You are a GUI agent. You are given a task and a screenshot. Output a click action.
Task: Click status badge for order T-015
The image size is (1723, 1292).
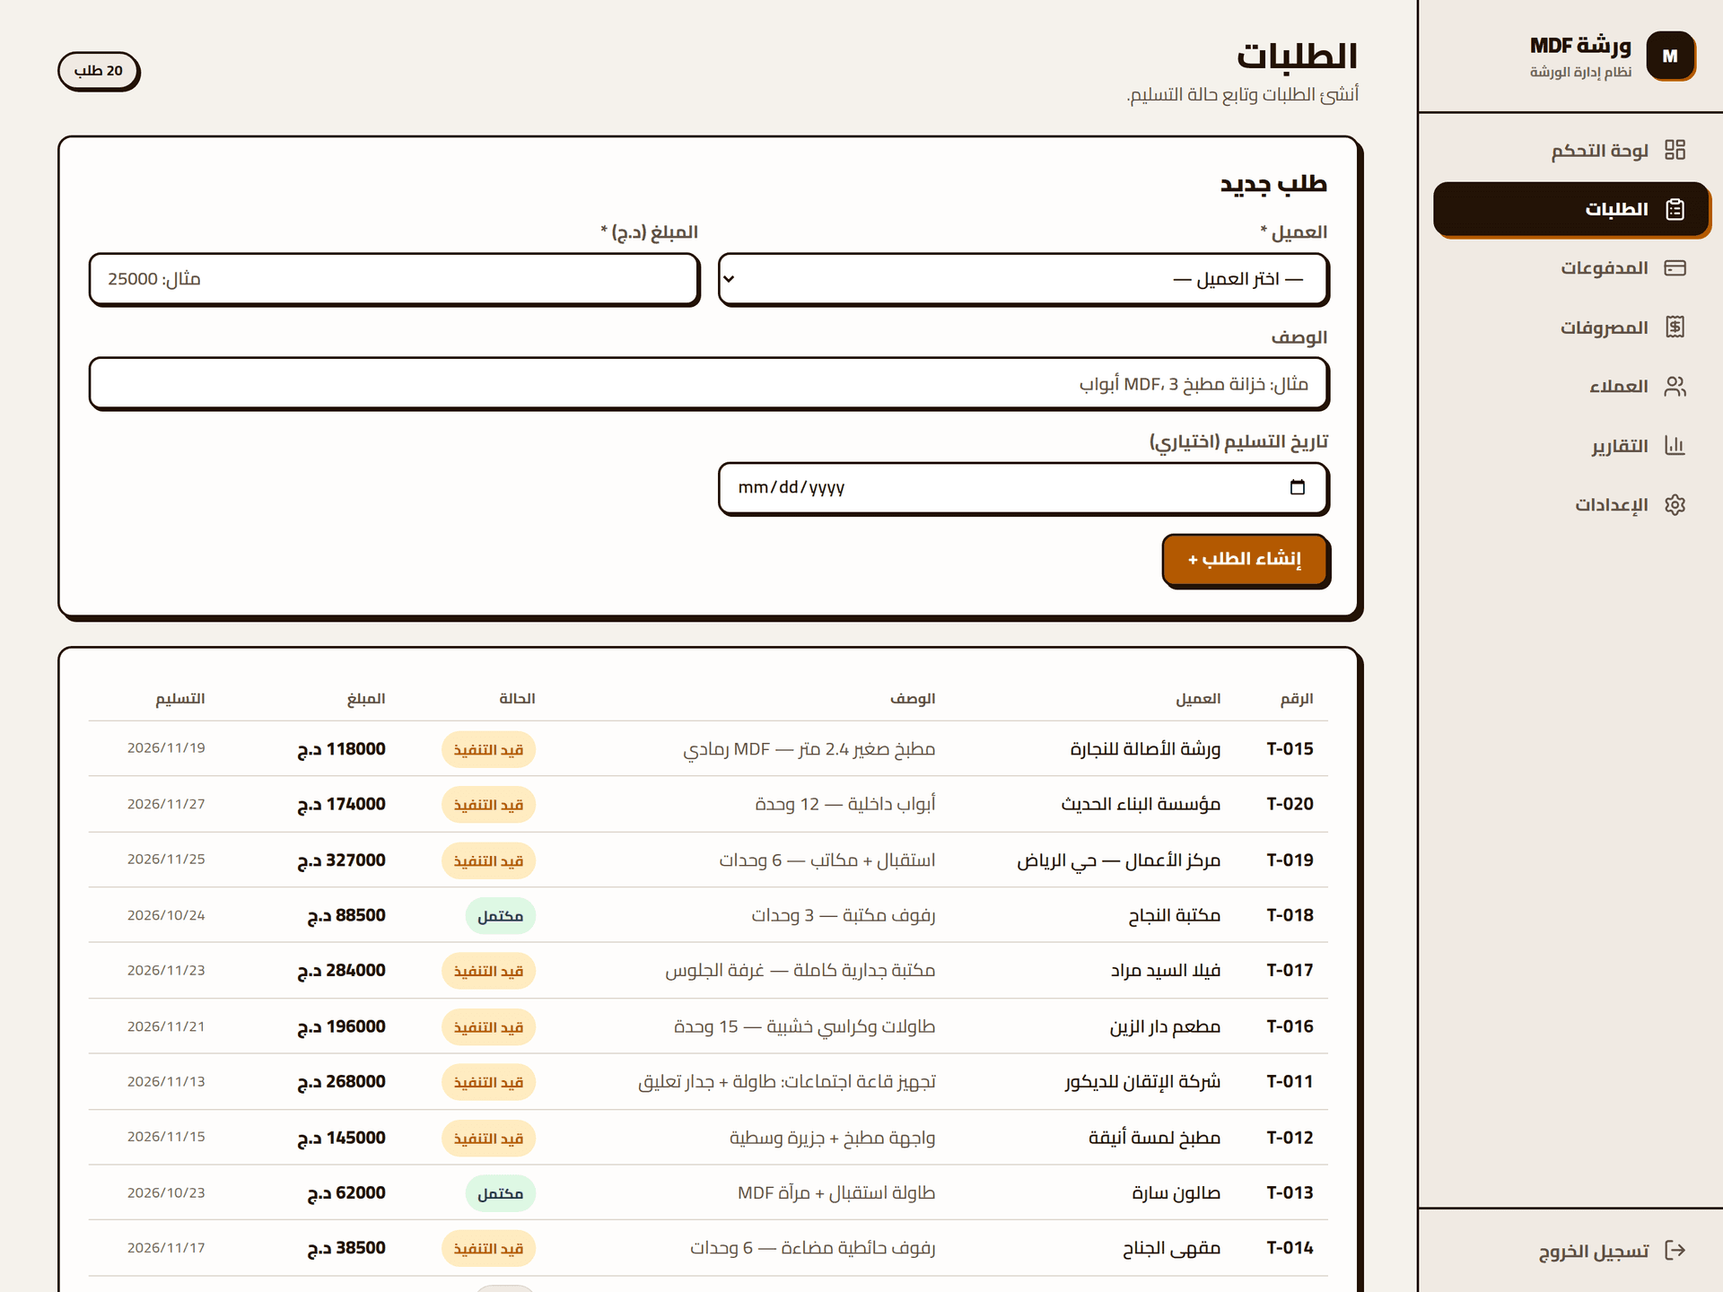click(488, 750)
